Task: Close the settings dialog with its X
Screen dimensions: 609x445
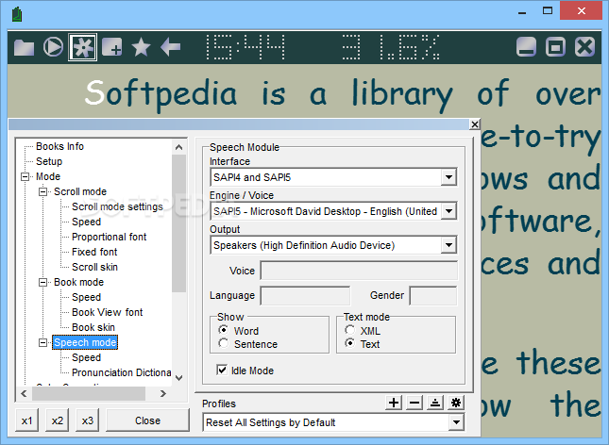Action: coord(475,124)
